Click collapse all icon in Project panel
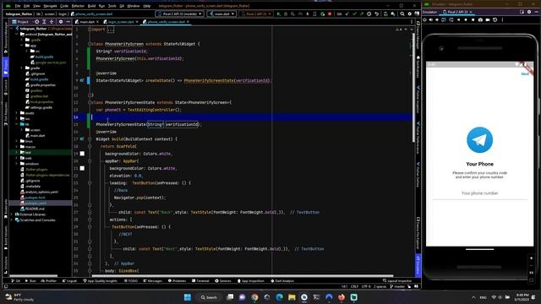This screenshot has width=541, height=304. [x=52, y=22]
